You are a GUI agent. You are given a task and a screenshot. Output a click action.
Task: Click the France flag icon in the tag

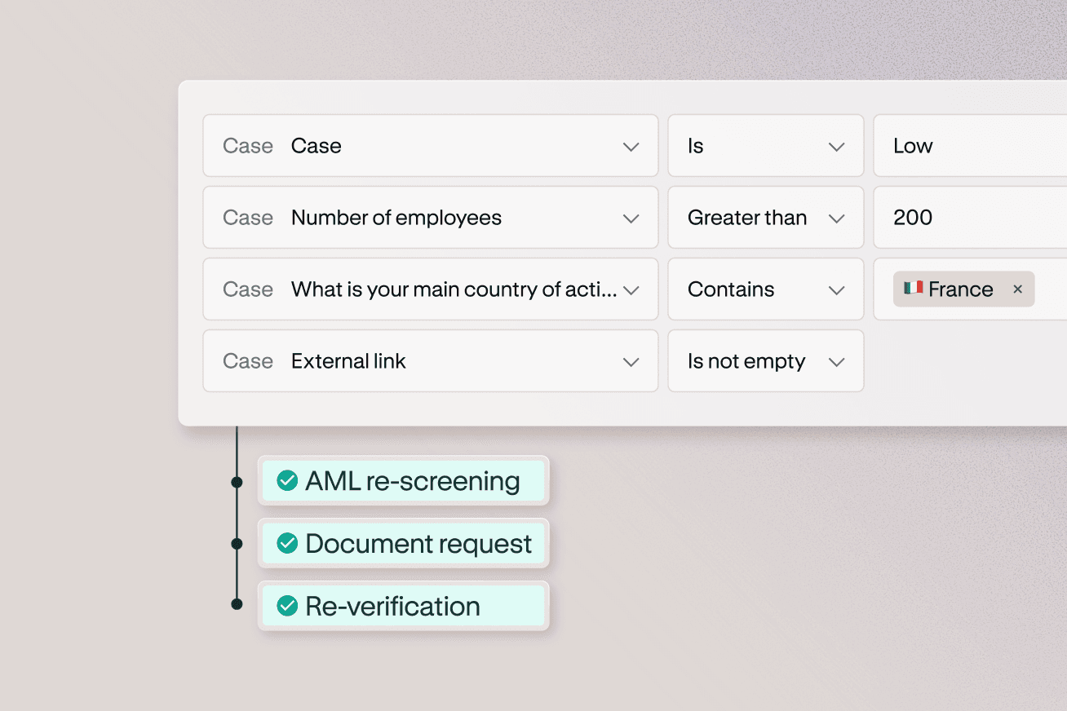[x=913, y=289]
